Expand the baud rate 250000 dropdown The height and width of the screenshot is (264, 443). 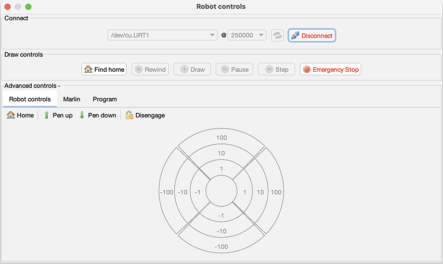pos(247,35)
